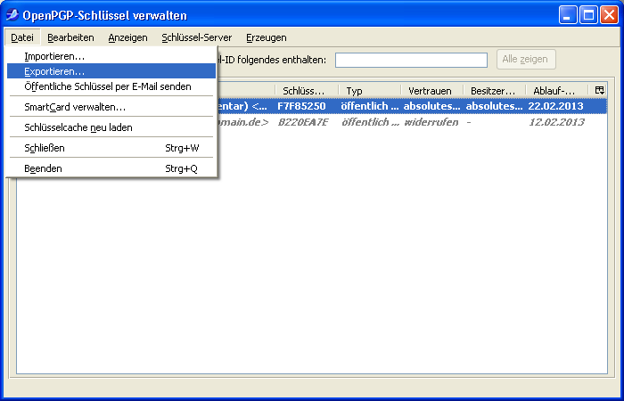Select Importieren… from the Datei menu

coord(54,56)
